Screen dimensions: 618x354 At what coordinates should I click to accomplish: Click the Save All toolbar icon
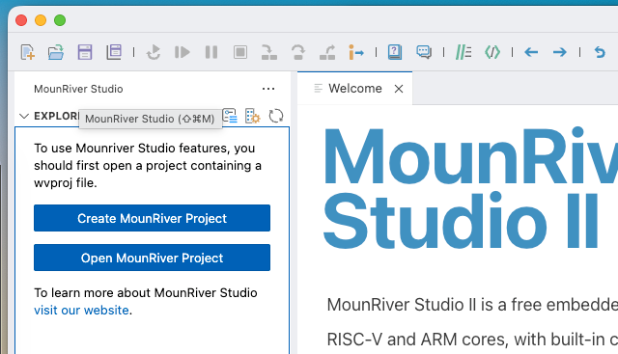pos(114,52)
